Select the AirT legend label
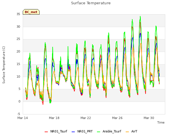This screenshot has height=137, width=182. [x=134, y=131]
